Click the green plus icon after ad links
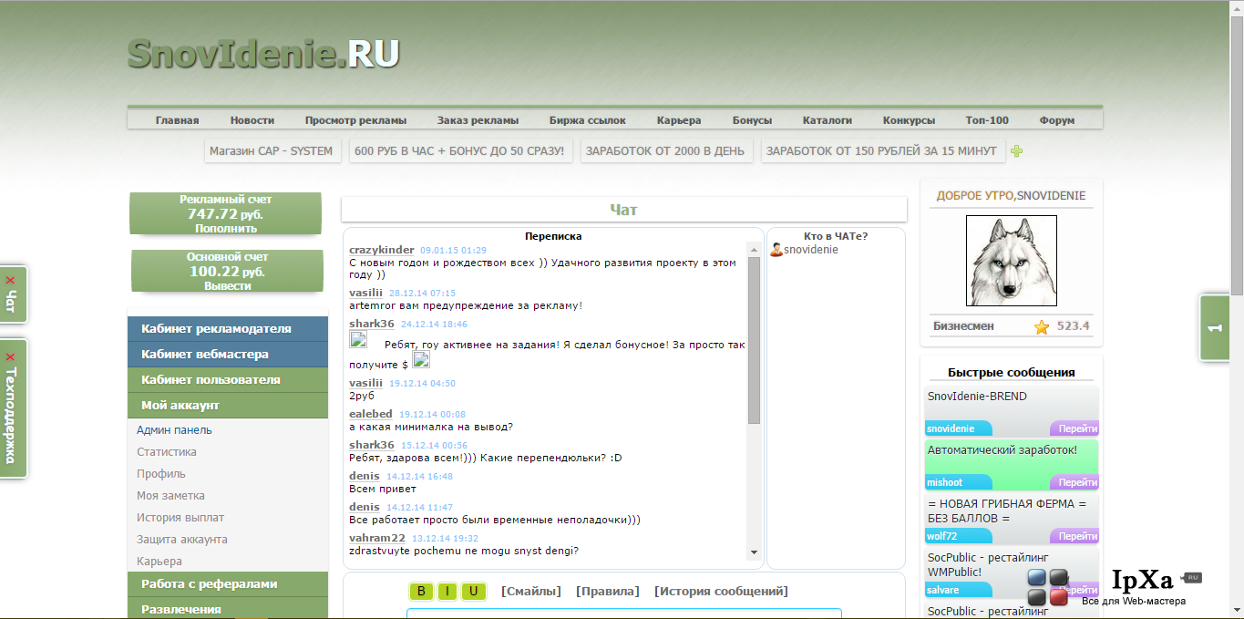 (1017, 151)
